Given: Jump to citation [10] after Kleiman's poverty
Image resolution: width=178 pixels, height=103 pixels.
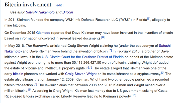Looking at the screenshot, I should point(134,95).
